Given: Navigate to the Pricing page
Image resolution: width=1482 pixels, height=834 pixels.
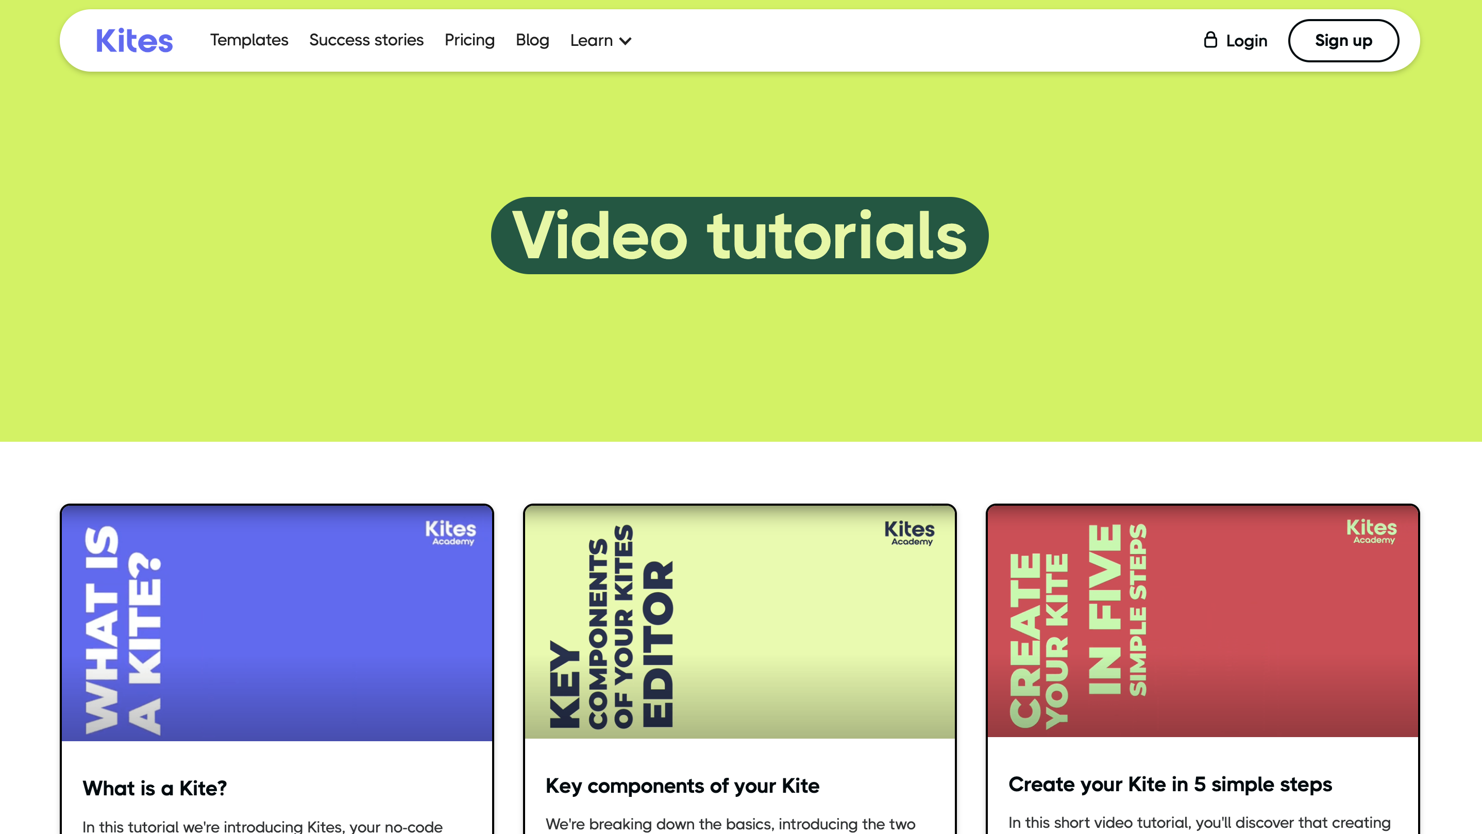Looking at the screenshot, I should tap(469, 40).
